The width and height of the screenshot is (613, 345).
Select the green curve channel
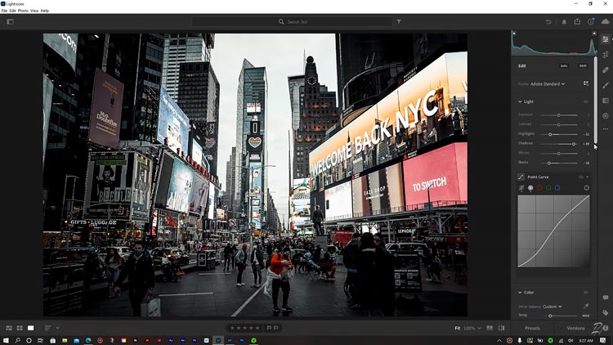[548, 188]
